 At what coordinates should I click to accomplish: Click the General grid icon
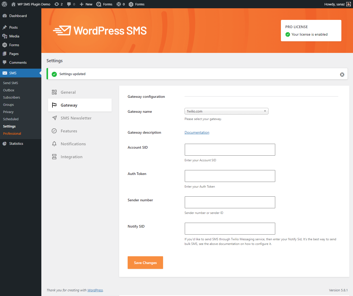tap(54, 92)
